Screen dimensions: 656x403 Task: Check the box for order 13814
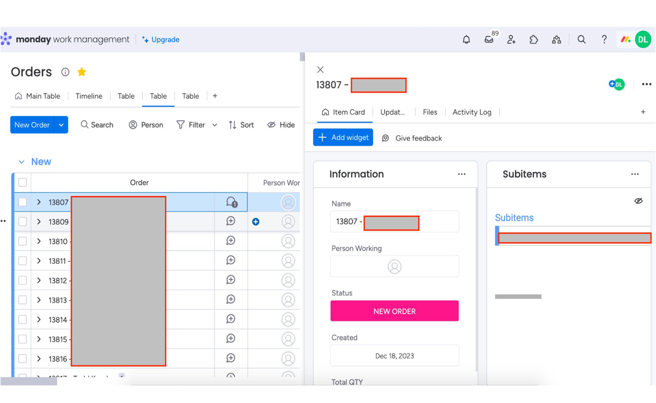coord(23,320)
